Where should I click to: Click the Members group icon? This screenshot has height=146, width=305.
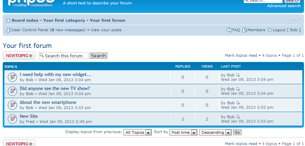pyautogui.click(x=244, y=30)
